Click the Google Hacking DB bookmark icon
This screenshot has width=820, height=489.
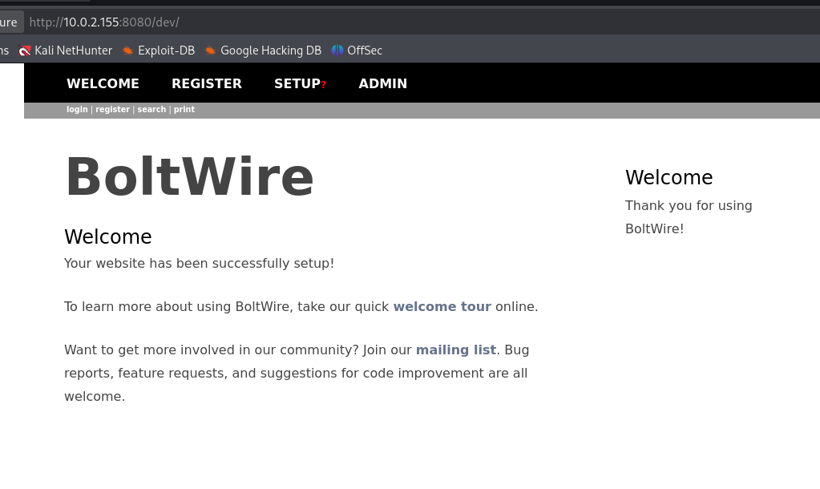point(210,51)
